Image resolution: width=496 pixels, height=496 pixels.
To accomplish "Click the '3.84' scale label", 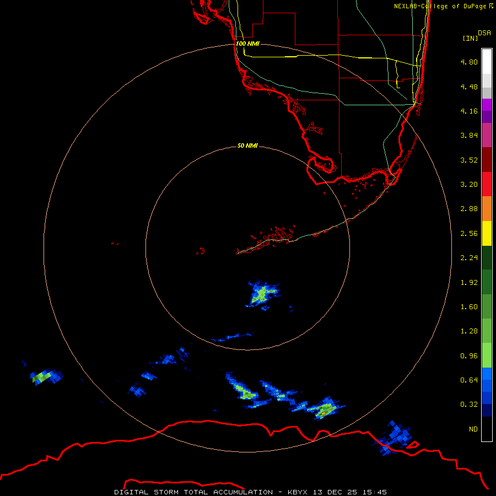I will click(x=469, y=136).
